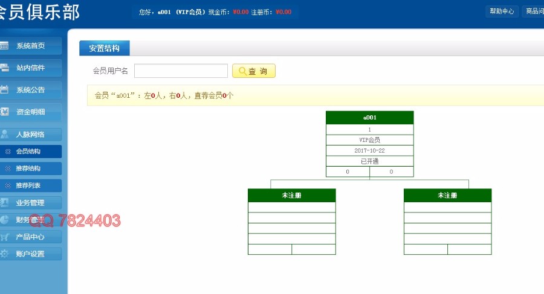Open the 推荐结构 submenu item

point(28,168)
